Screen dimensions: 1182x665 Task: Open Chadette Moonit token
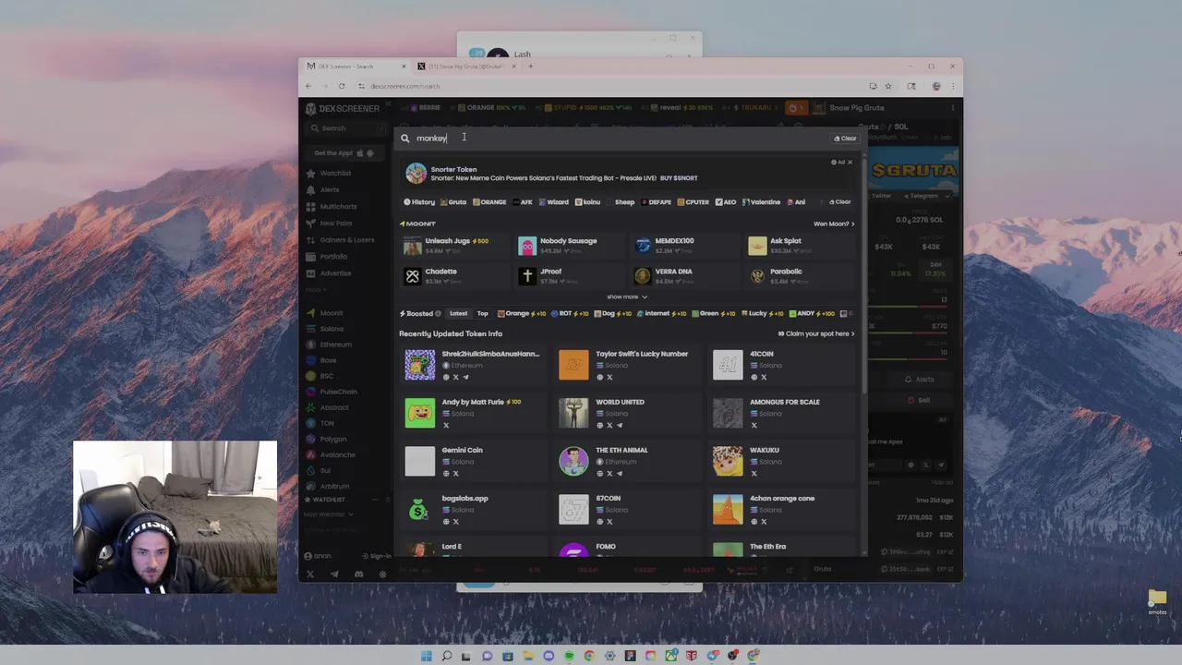click(x=455, y=276)
